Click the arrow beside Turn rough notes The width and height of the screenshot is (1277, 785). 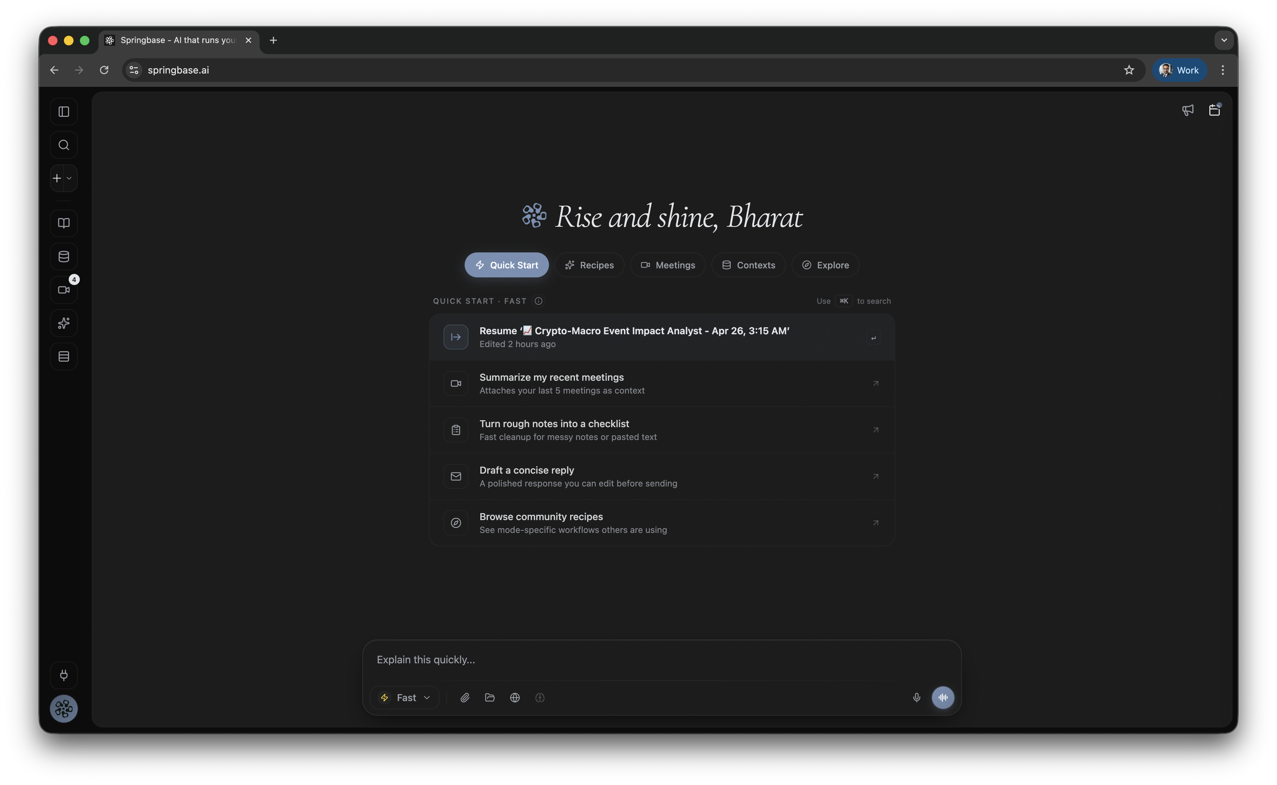click(x=876, y=430)
